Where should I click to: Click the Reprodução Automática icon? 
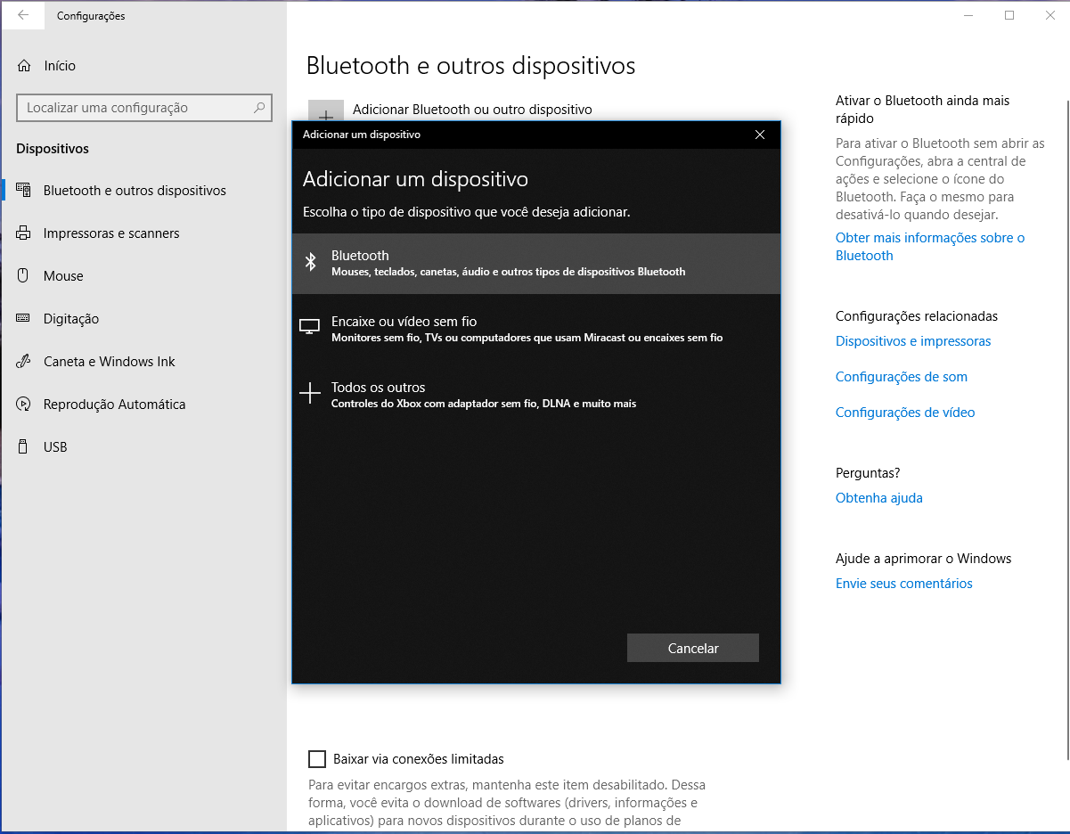coord(24,405)
